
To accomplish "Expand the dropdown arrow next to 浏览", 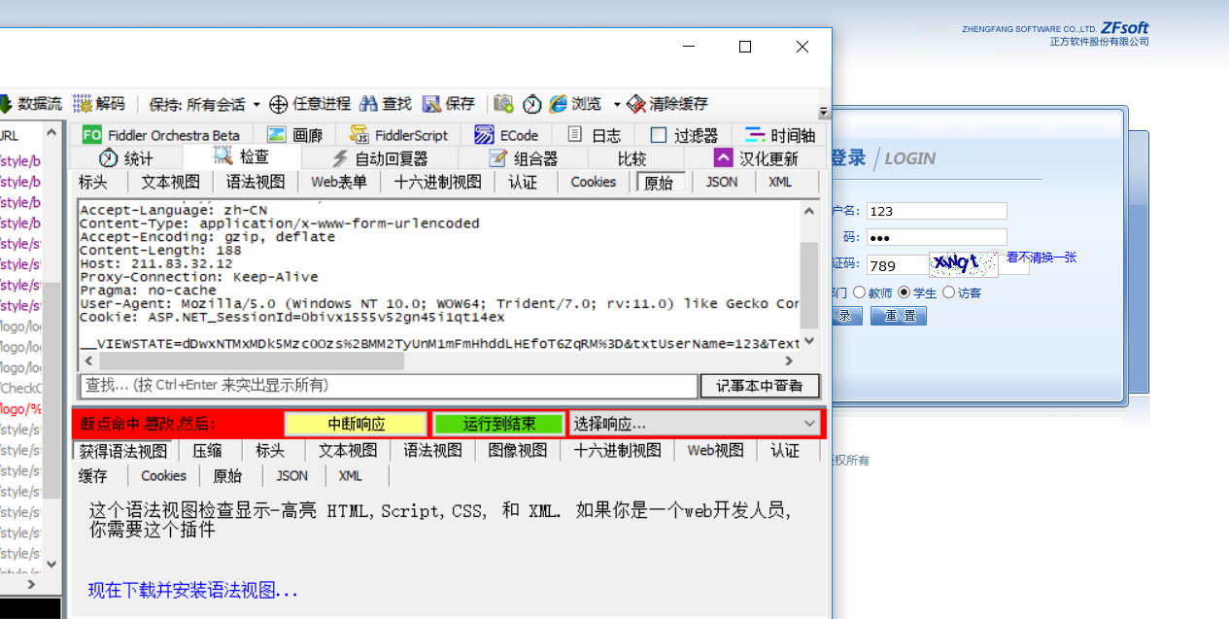I will click(x=616, y=104).
